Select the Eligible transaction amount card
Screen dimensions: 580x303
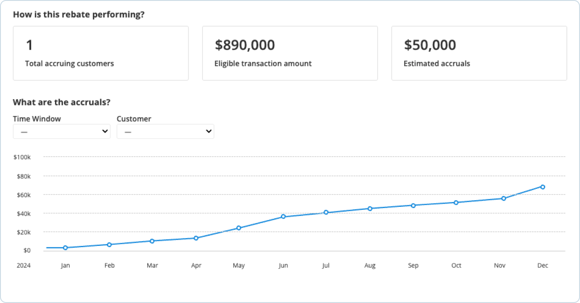(x=290, y=53)
